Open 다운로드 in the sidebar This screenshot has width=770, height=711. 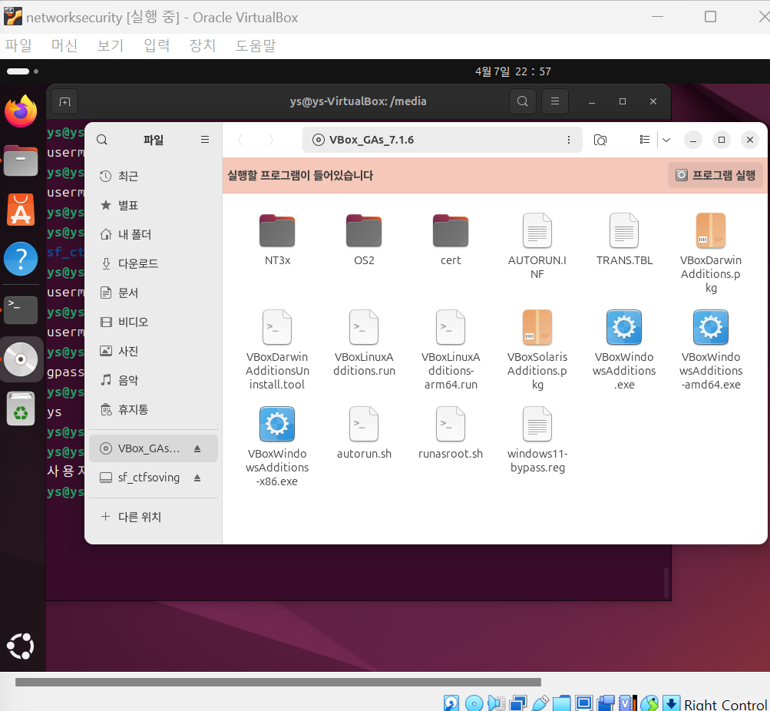(x=154, y=263)
